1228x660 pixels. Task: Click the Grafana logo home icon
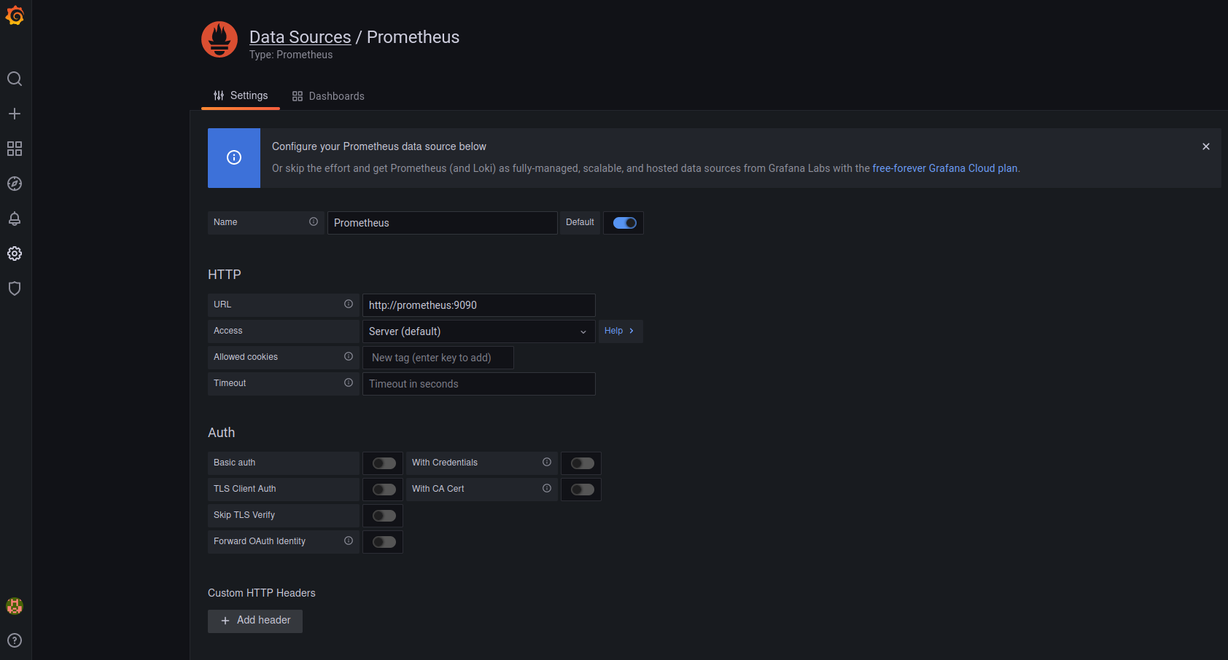[15, 16]
